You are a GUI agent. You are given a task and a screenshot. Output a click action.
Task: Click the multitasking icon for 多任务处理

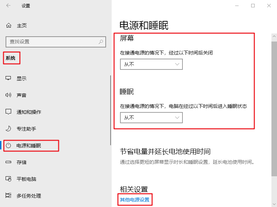(8, 195)
